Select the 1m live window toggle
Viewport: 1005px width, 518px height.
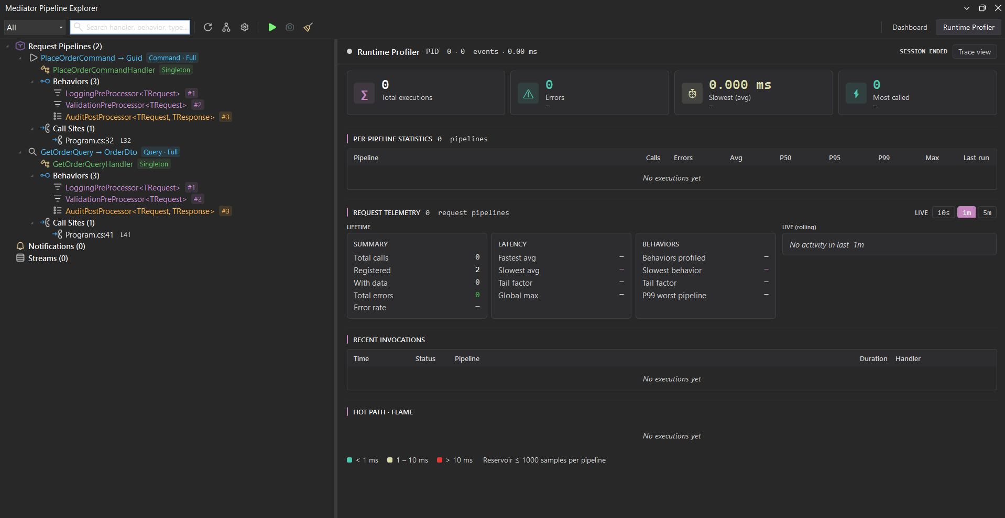pos(967,212)
